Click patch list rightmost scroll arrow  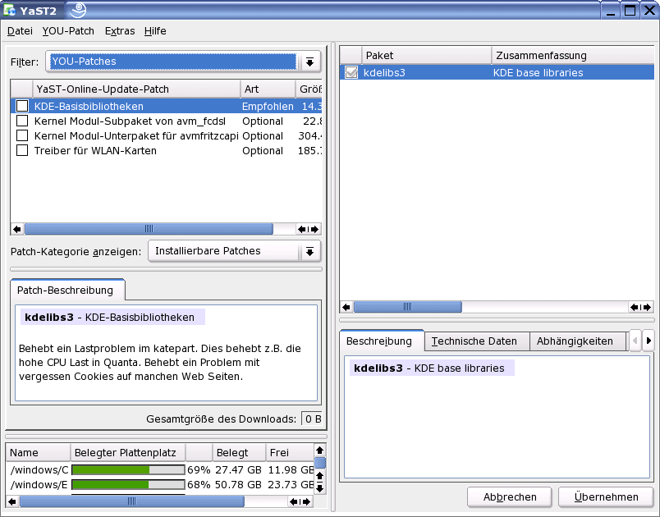[x=315, y=229]
